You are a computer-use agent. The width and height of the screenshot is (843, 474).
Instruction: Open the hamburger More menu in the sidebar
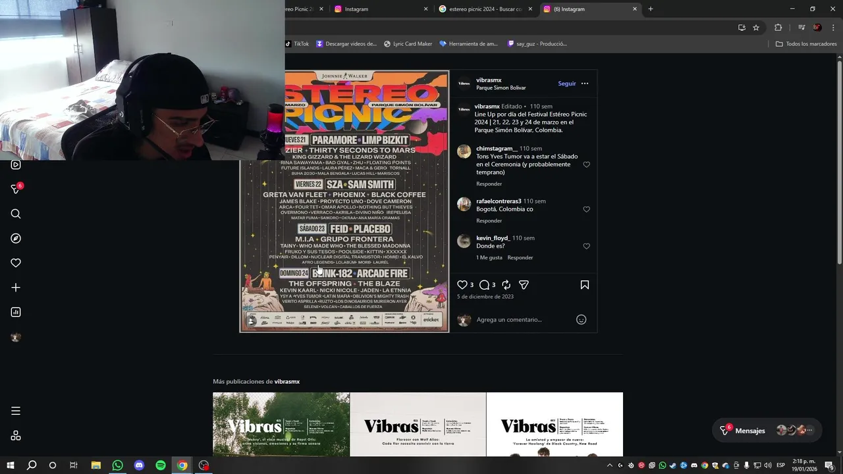tap(16, 411)
